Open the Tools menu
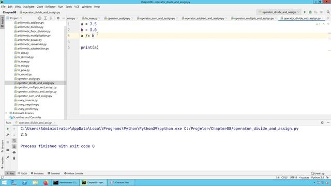The width and height of the screenshot is (331, 186). [68, 7]
